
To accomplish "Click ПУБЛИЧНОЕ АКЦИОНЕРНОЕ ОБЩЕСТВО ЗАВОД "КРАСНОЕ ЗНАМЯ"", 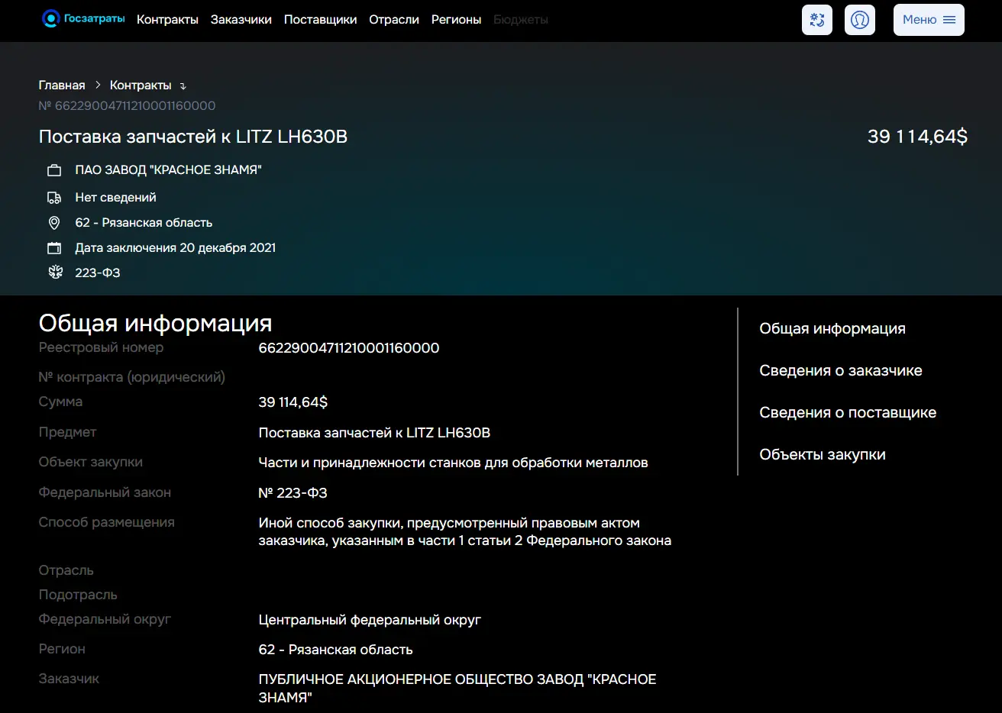I will (x=457, y=689).
